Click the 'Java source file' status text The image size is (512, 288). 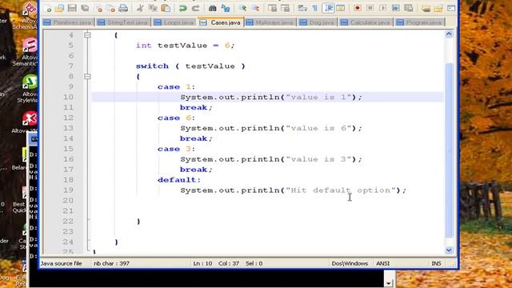click(61, 263)
